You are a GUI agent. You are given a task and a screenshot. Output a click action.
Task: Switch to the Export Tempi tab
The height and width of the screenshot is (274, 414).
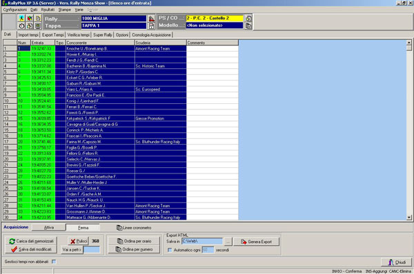(x=53, y=35)
